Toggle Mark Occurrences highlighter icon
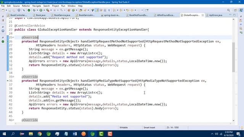Viewport: 244px width, 137px height. click(97, 10)
